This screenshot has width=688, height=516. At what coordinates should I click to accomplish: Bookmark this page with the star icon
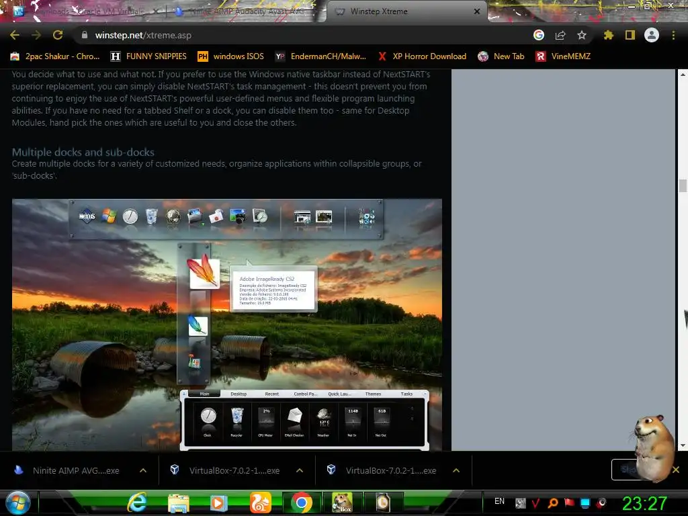(582, 35)
